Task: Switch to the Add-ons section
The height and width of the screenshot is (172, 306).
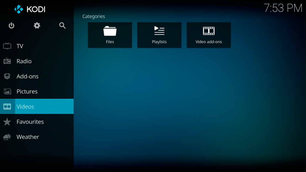Action: (27, 76)
